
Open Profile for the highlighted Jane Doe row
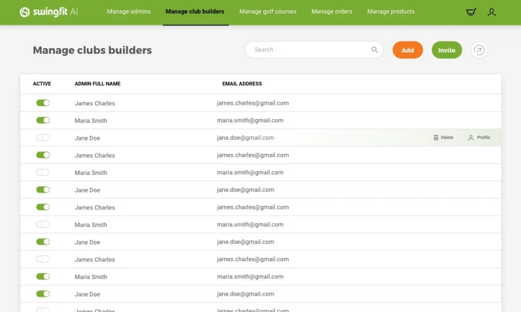click(479, 138)
